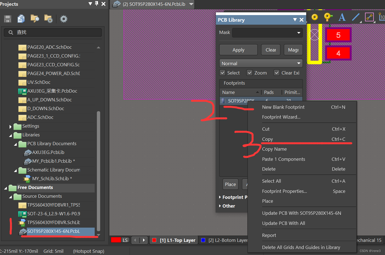
Task: Click the AXU3EG.PcbLib library icon
Action: 28,153
